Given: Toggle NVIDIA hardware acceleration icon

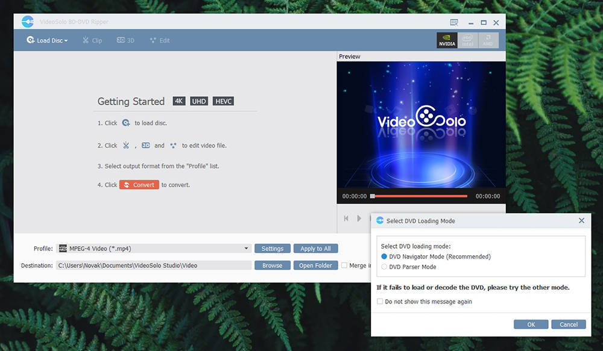Looking at the screenshot, I should [x=447, y=40].
